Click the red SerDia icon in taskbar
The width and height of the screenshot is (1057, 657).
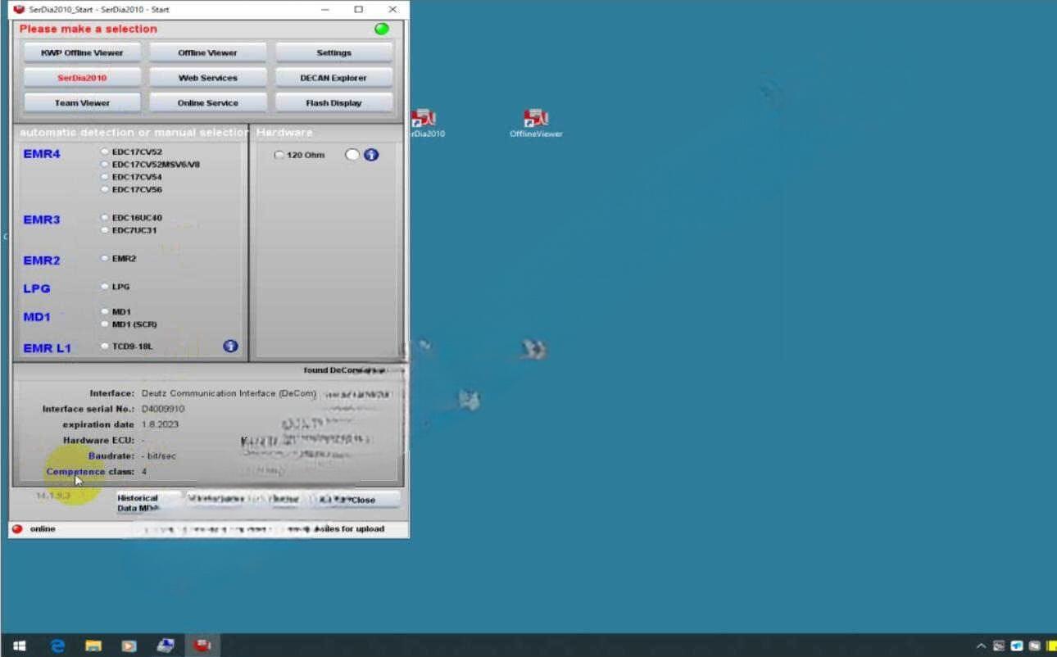click(202, 646)
